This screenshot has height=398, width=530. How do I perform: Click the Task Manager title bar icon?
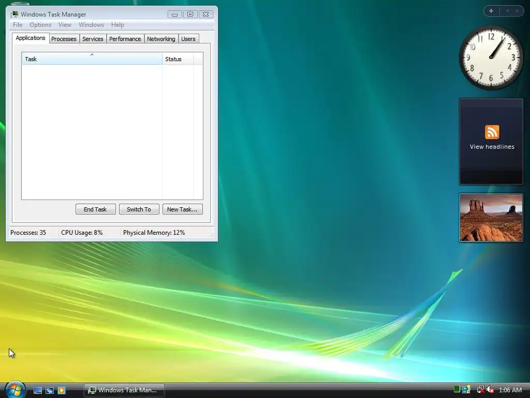tap(14, 14)
